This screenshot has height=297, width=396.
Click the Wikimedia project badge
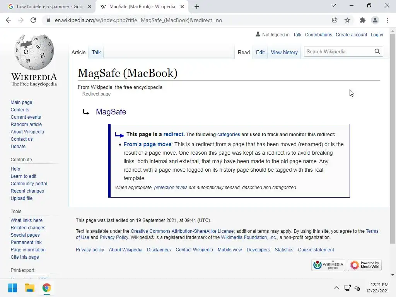(328, 265)
